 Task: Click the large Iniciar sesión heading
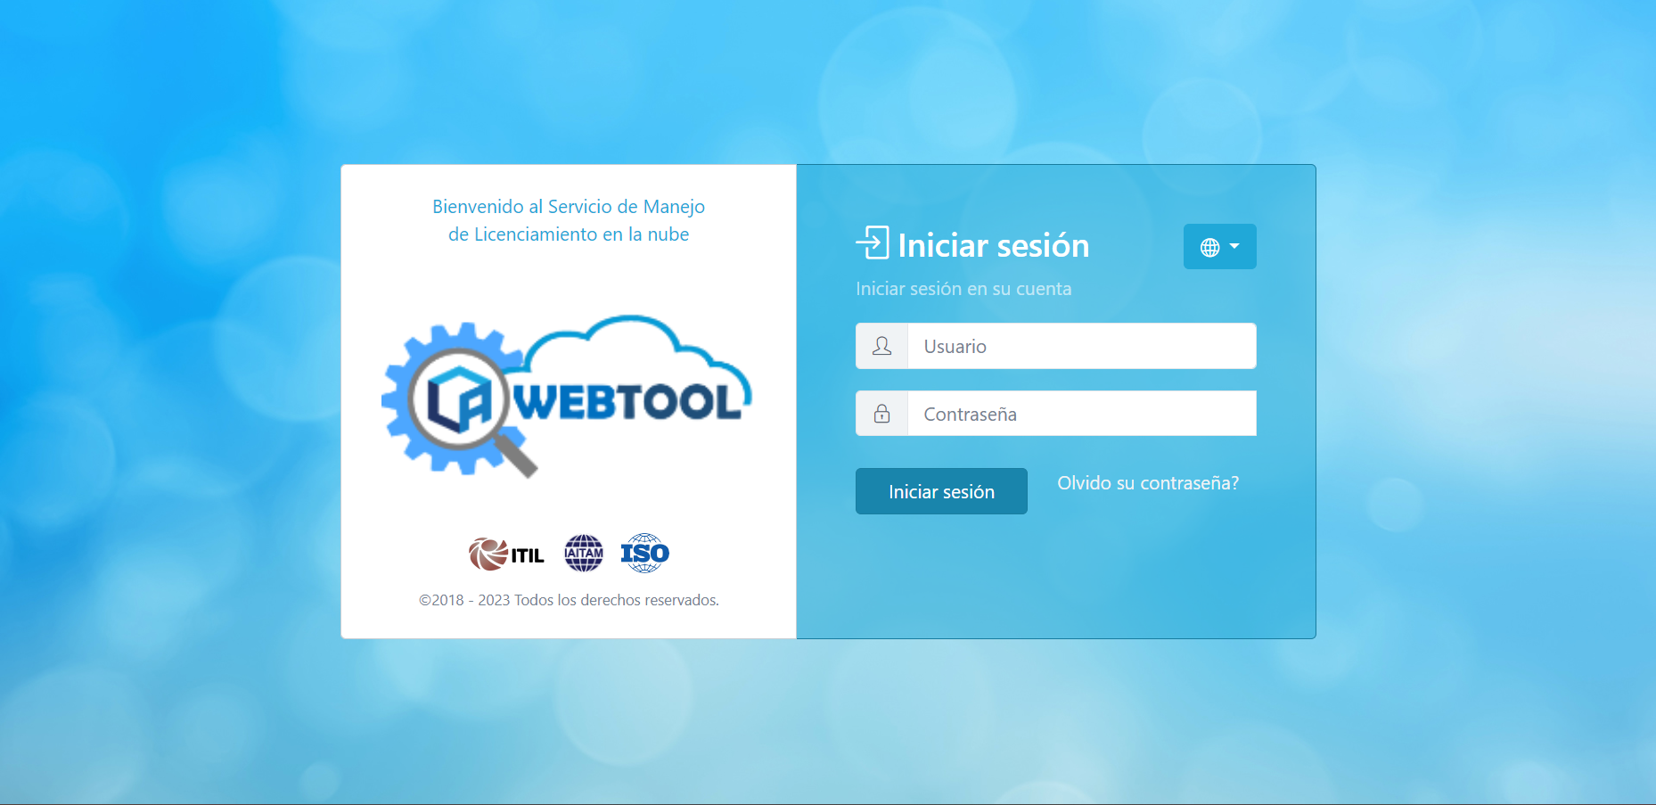tap(993, 245)
